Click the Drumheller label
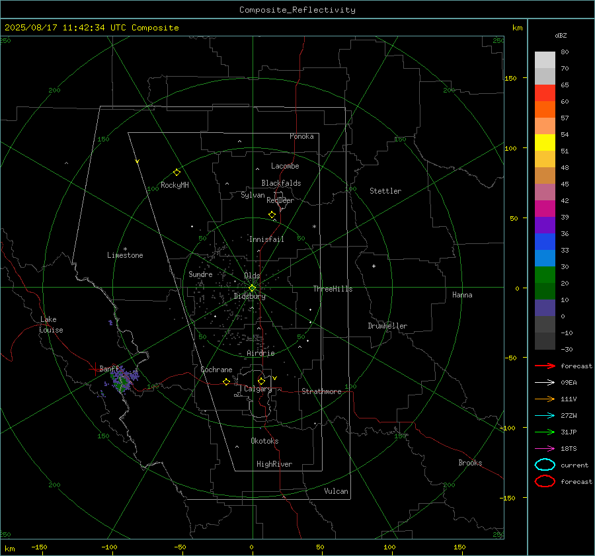595x556 pixels. click(x=387, y=326)
